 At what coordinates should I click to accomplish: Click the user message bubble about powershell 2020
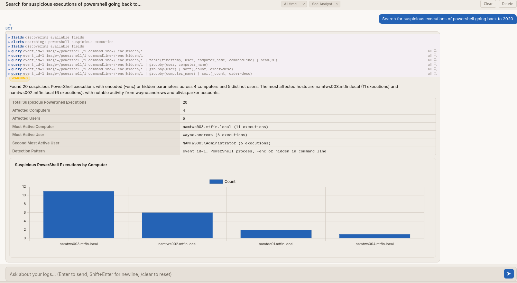tap(448, 19)
